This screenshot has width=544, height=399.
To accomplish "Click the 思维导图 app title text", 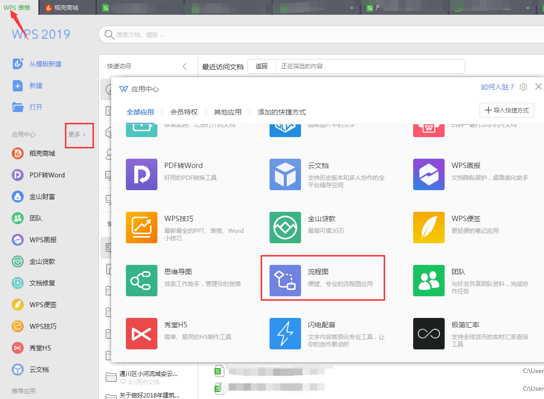I will coord(178,272).
